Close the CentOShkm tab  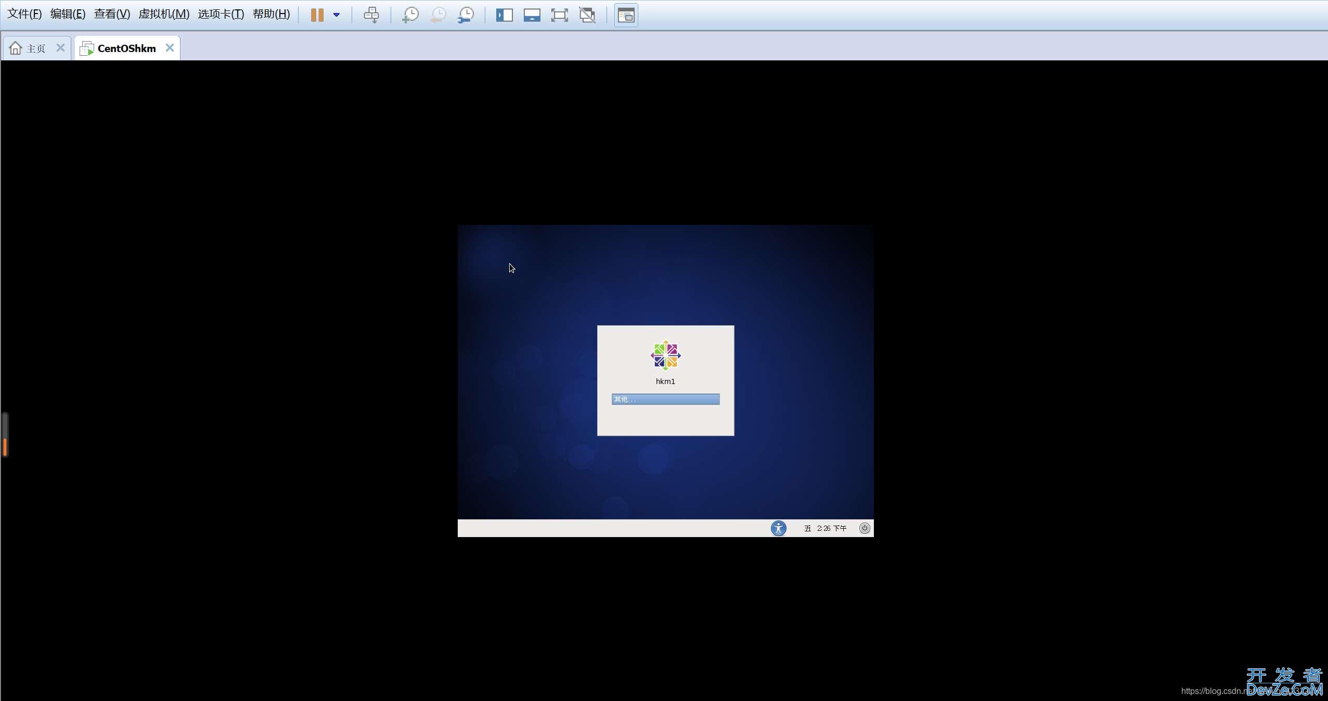pyautogui.click(x=170, y=48)
